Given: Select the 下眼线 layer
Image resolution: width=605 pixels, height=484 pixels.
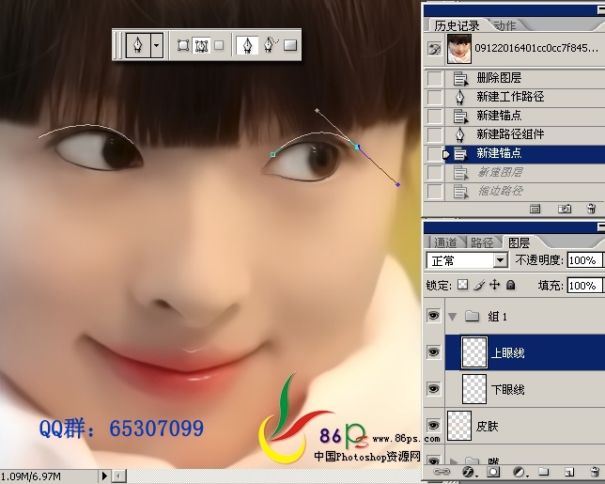Looking at the screenshot, I should [525, 389].
